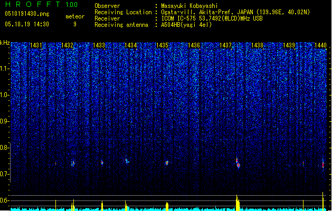Screen dimensions: 332x211
Task: Select observer name Masayuki Kobayashi
Action: click(189, 6)
